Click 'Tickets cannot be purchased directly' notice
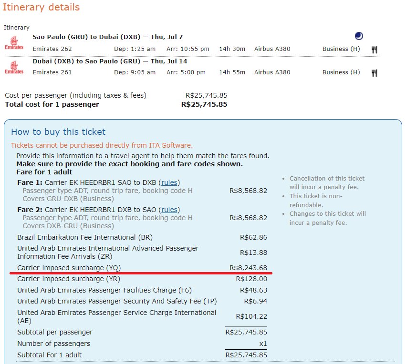 click(x=102, y=145)
